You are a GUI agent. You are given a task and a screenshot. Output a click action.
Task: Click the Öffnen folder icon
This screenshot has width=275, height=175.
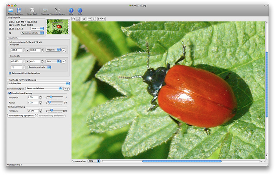point(10,10)
